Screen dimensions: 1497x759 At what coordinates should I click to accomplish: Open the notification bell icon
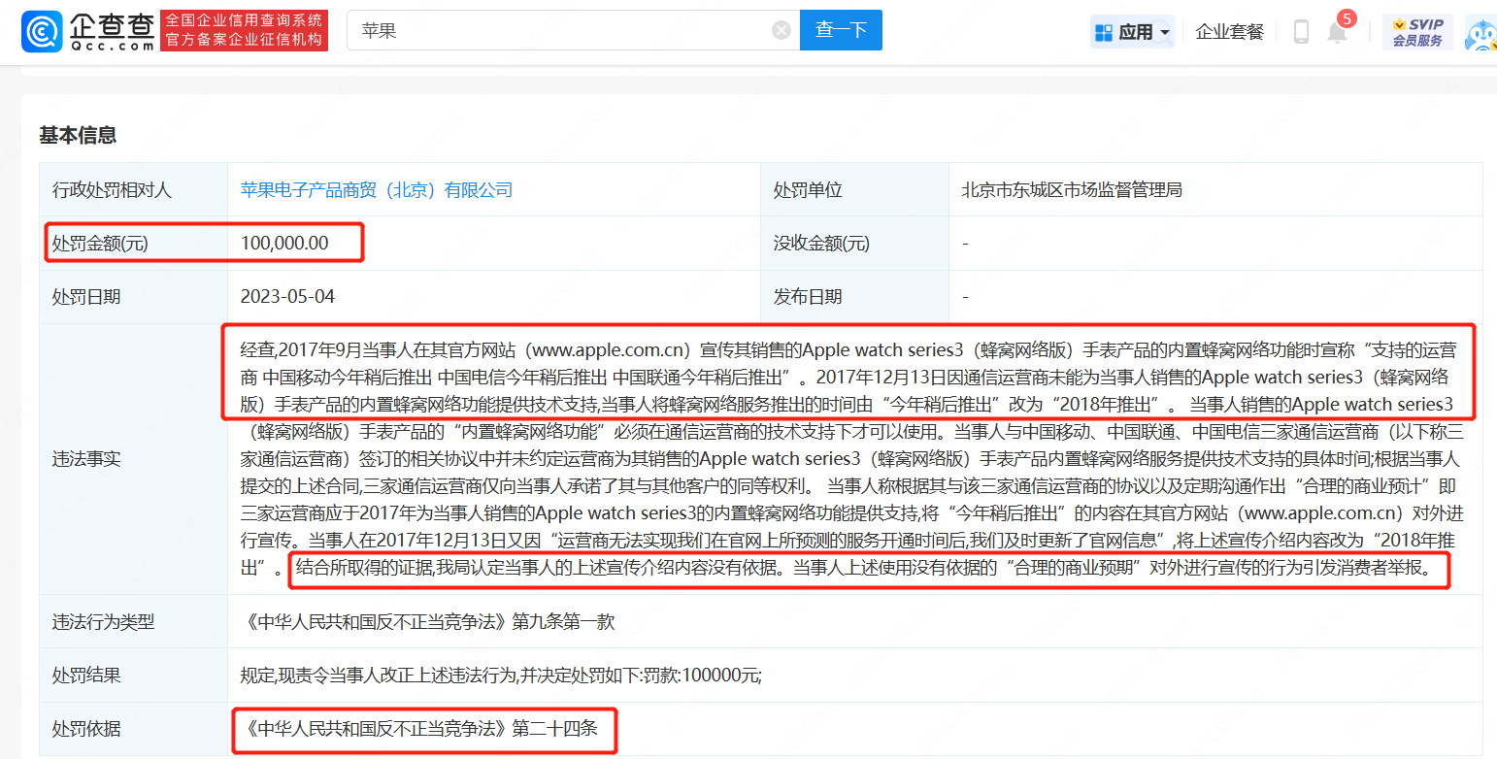[1338, 32]
